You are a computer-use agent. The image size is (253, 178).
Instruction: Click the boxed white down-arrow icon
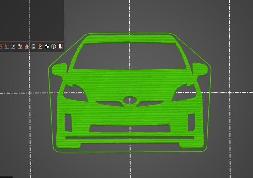tap(60, 46)
